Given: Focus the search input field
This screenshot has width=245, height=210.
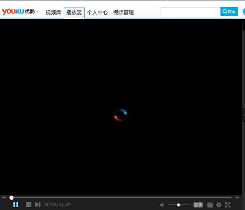Looking at the screenshot, I should [x=190, y=12].
